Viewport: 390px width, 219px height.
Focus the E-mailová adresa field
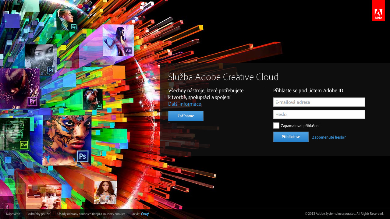[x=319, y=102]
